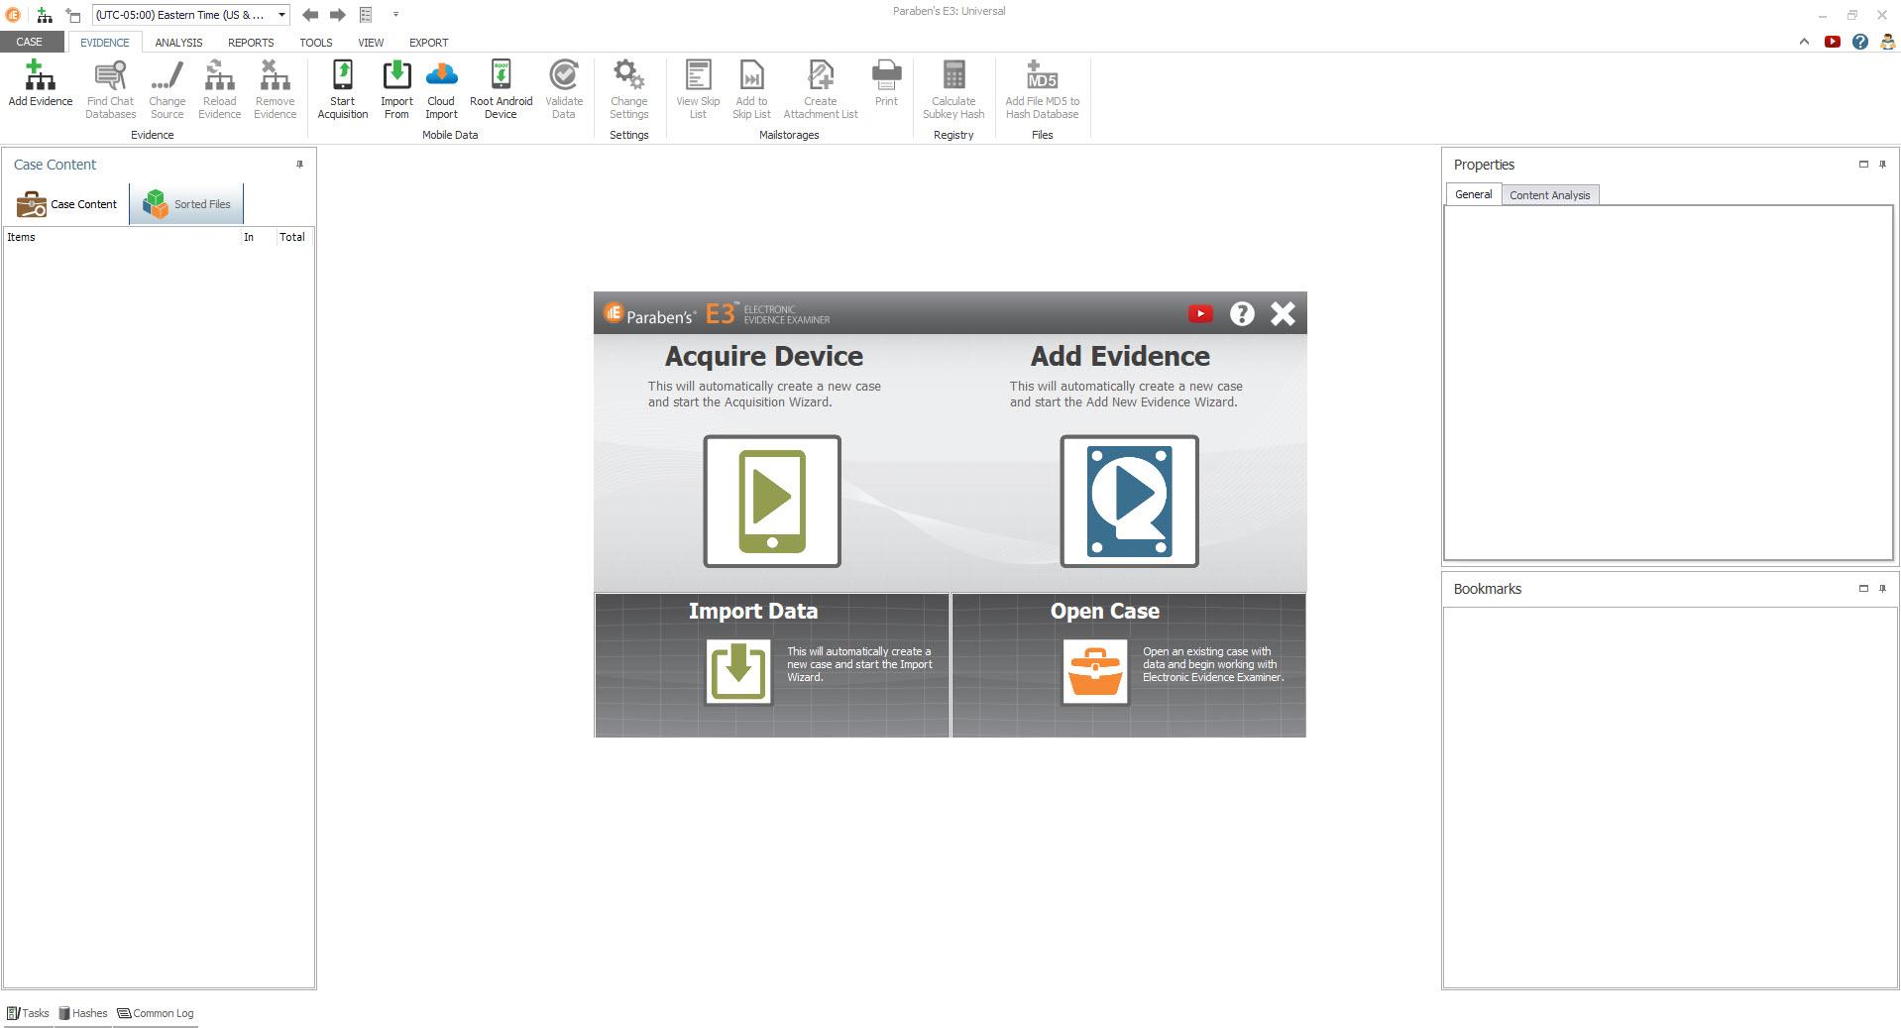Viewport: 1901px width, 1028px height.
Task: Click the Import Data download icon
Action: 738,671
